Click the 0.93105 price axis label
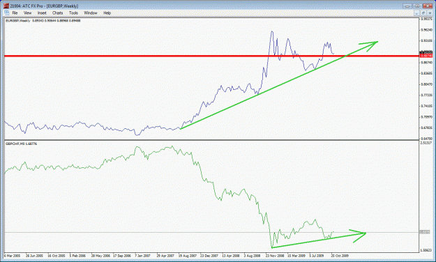The width and height of the screenshot is (436, 262). 426,40
